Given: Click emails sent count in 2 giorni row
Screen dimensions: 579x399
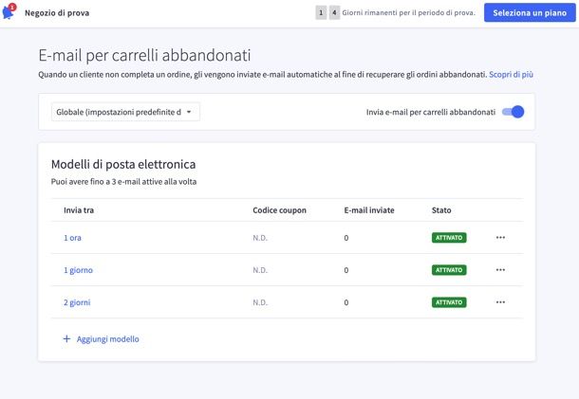Looking at the screenshot, I should [x=346, y=302].
